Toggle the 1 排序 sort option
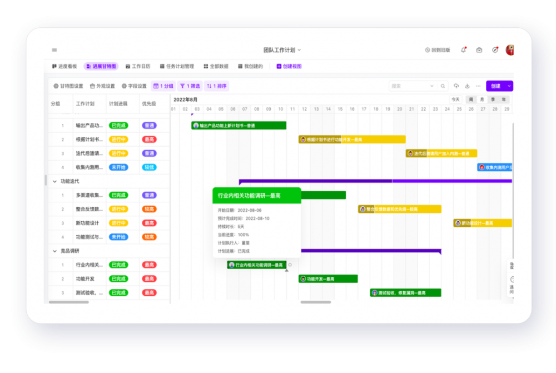 coord(217,86)
